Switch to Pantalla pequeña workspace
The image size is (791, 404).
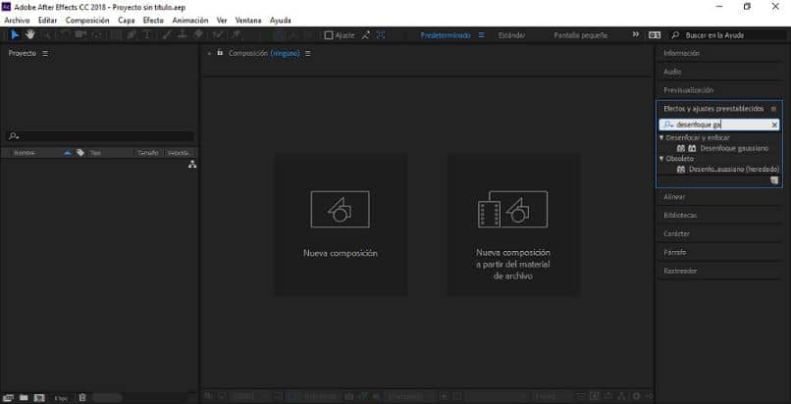pos(581,35)
